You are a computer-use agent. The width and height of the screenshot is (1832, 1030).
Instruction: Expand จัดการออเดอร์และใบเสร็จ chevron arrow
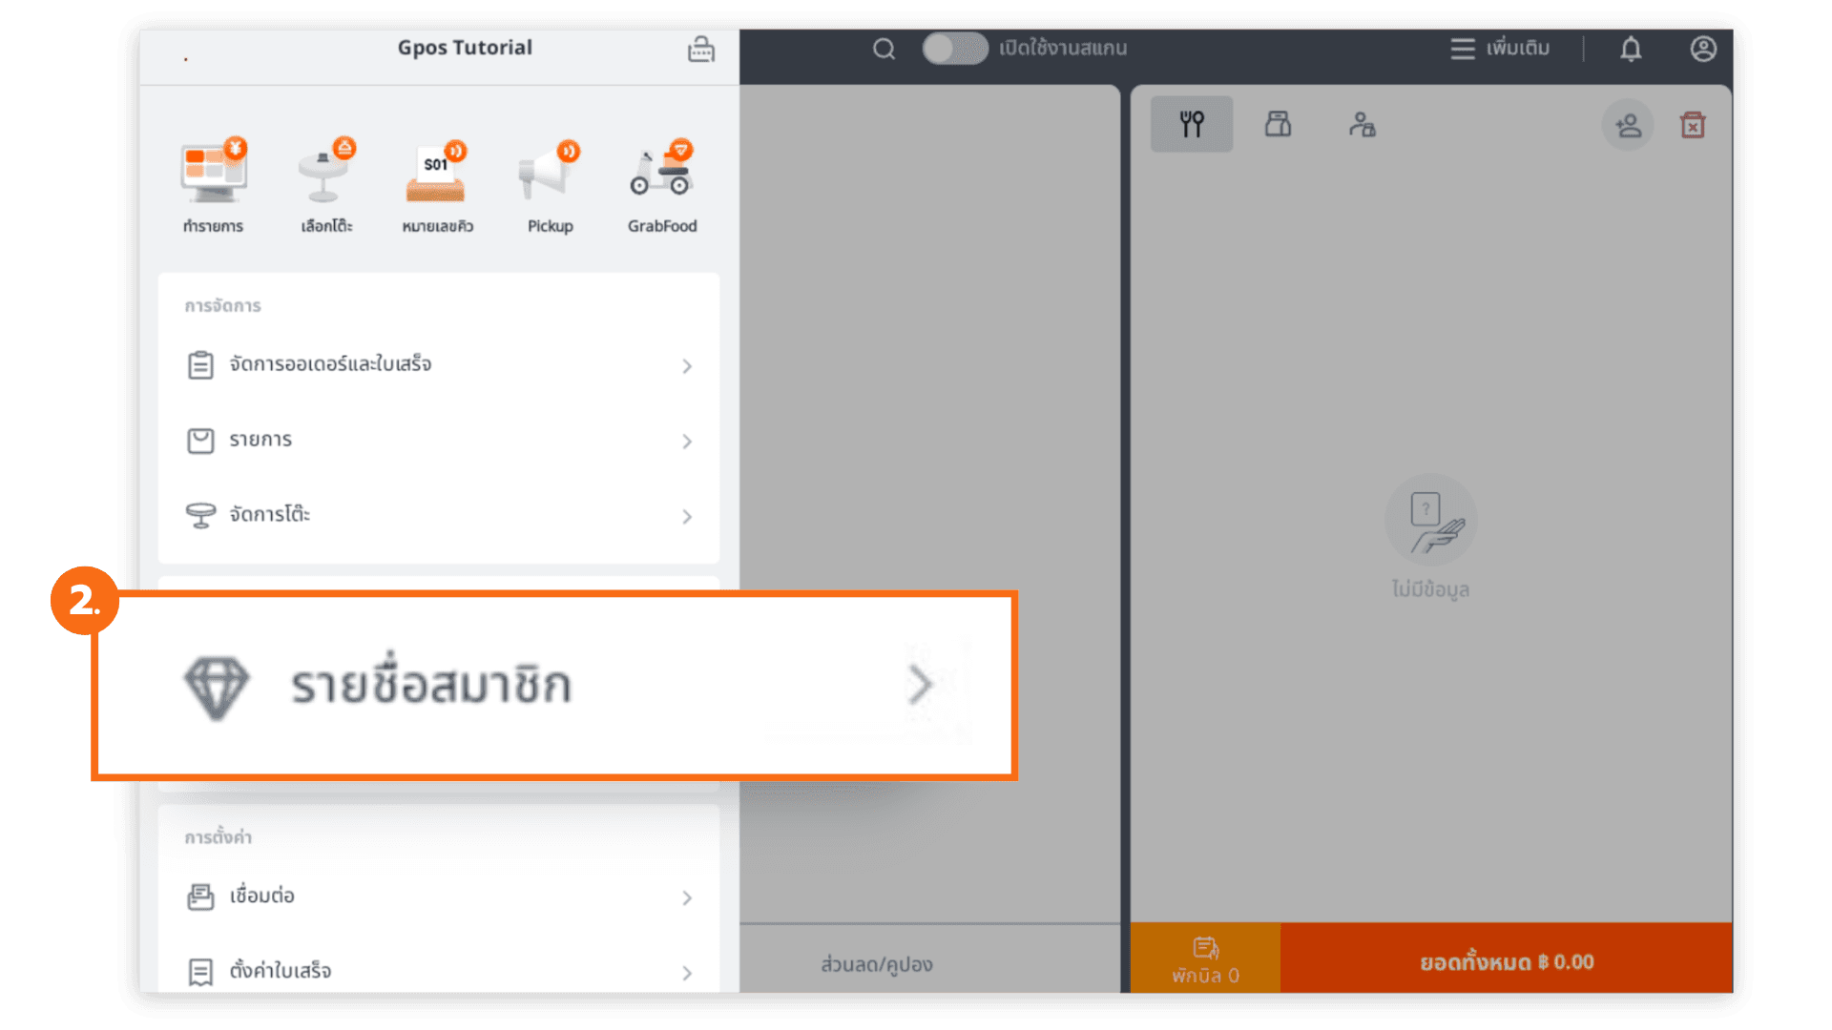687,366
